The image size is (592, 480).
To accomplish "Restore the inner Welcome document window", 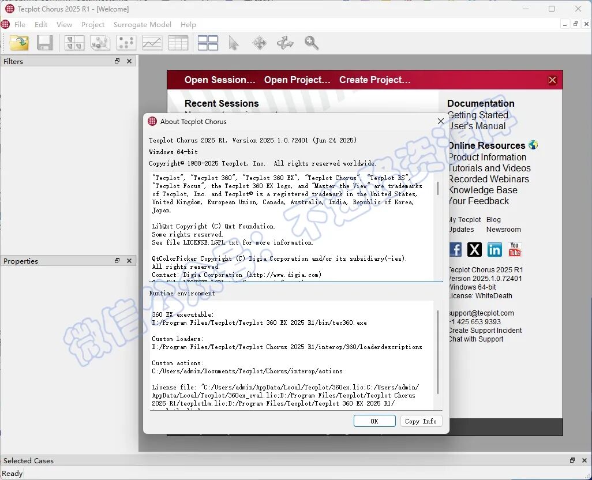I will click(x=576, y=24).
